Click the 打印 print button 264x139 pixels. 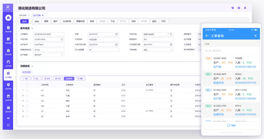pos(163,21)
